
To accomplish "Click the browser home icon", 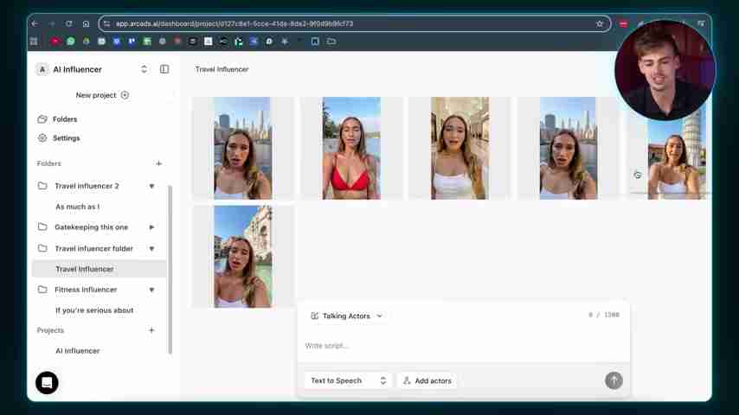I will pos(86,23).
